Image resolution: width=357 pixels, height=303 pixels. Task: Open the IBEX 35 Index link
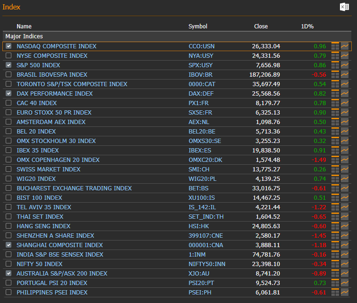37,151
